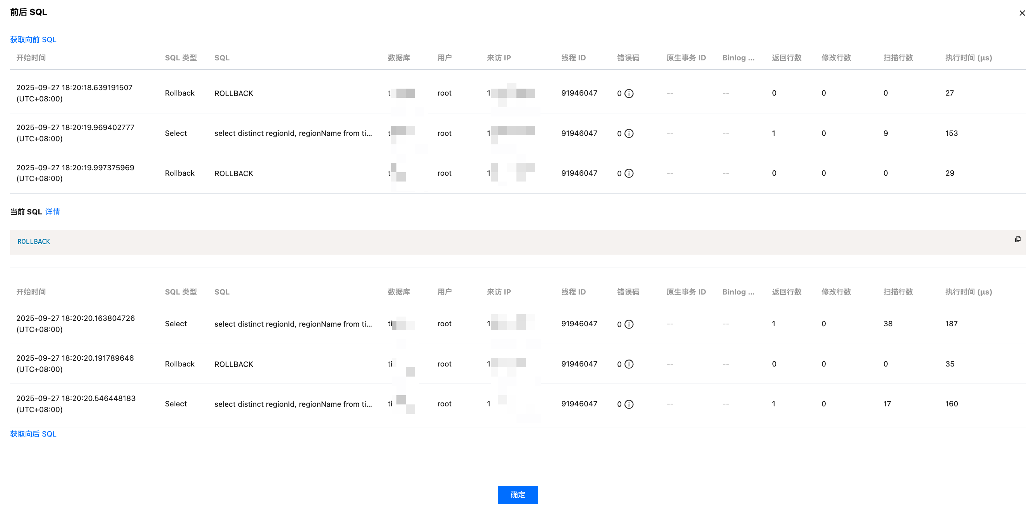Click error code info icon in 18:20:20.546 Select row
This screenshot has width=1029, height=507.
629,404
